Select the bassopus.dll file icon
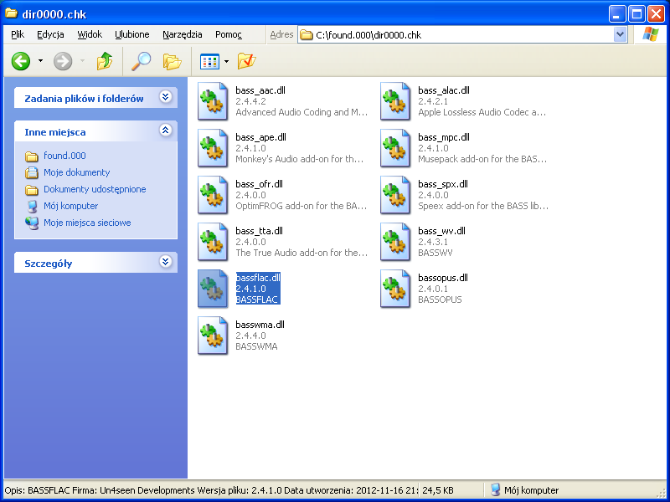The image size is (670, 502). [395, 289]
